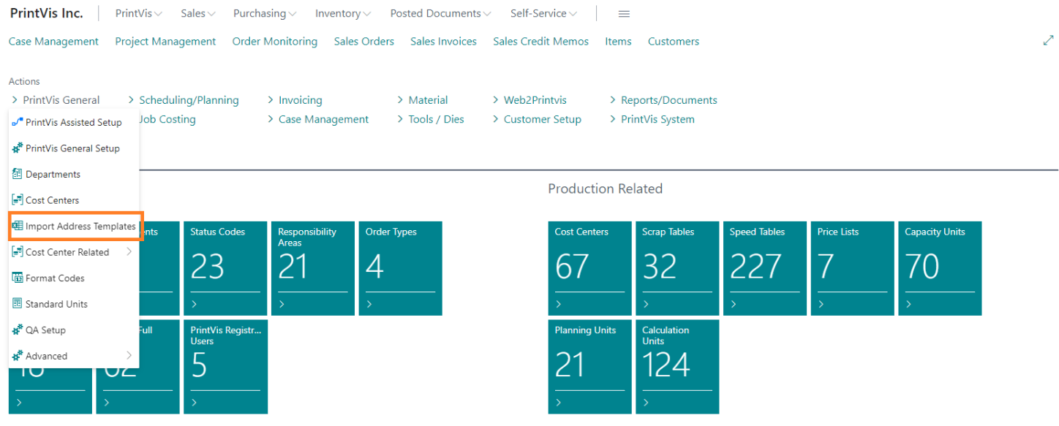The image size is (1059, 426).
Task: Open the Responsibility Areas tile
Action: [313, 268]
